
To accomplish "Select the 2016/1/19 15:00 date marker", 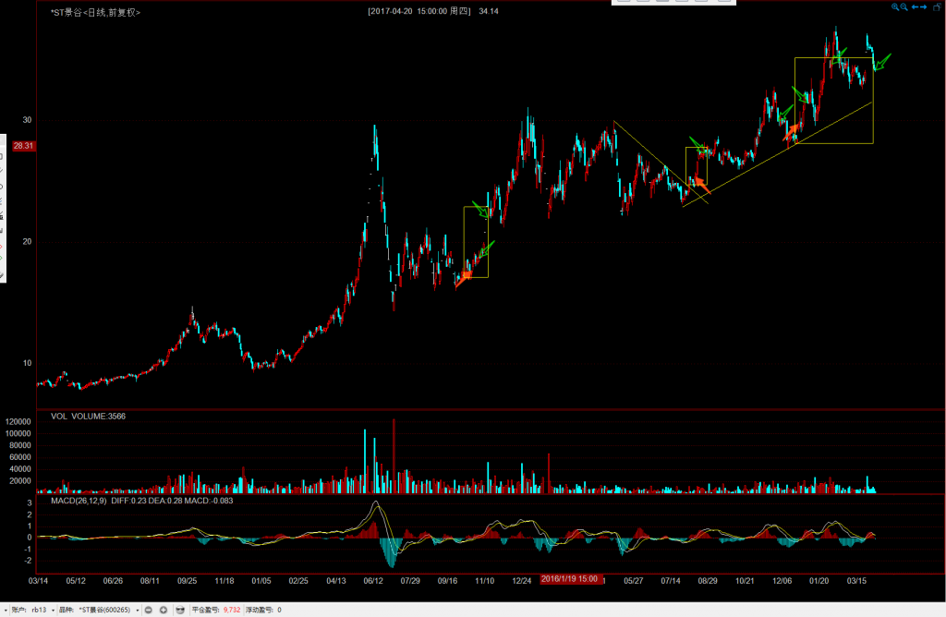I will pyautogui.click(x=568, y=579).
